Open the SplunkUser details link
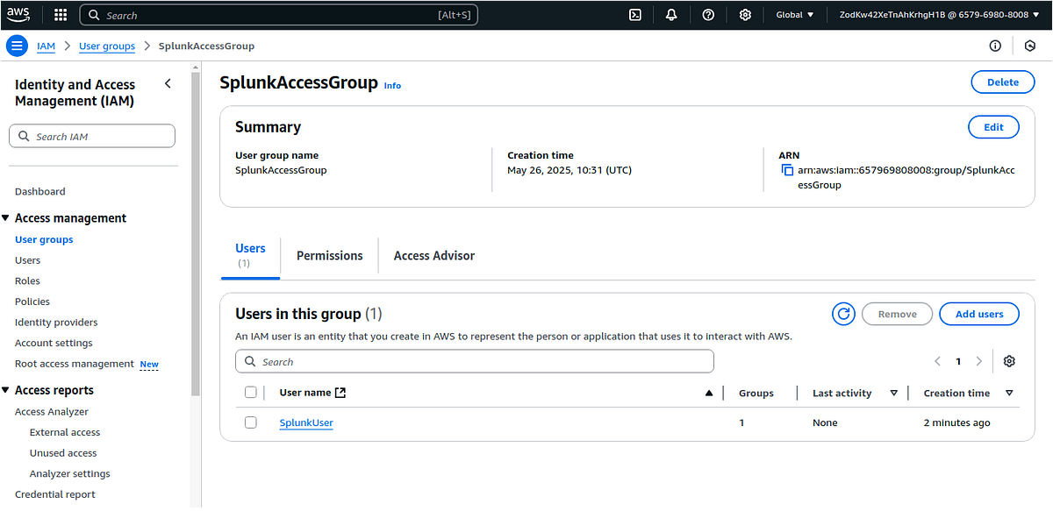The image size is (1053, 511). [x=304, y=422]
